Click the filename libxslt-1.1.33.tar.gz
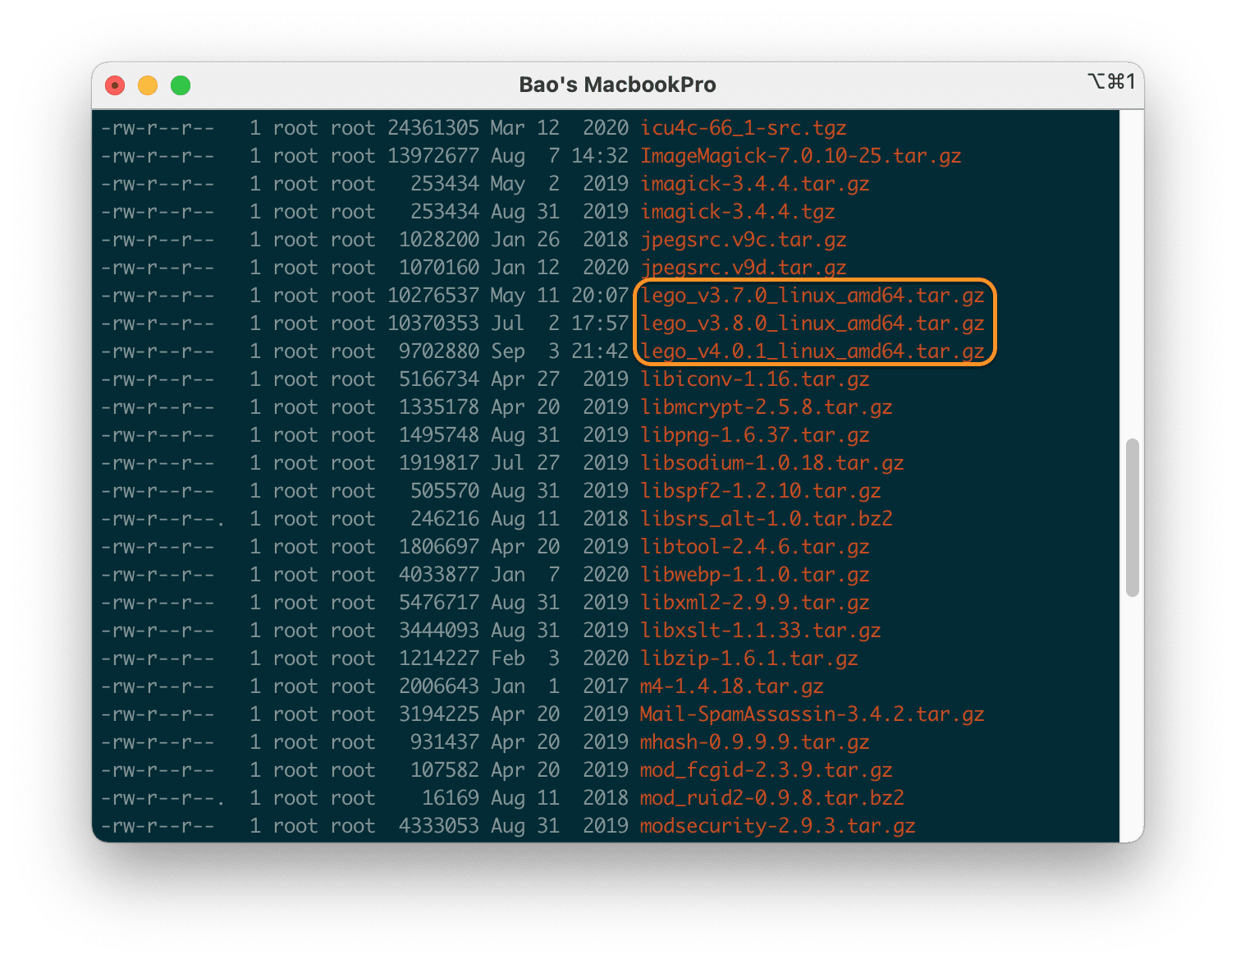 pos(760,631)
